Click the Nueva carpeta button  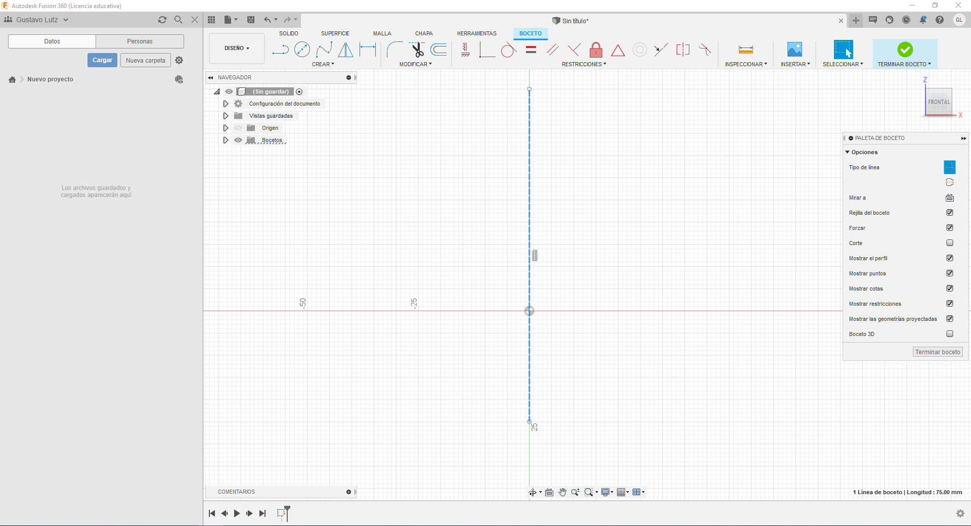click(x=146, y=60)
